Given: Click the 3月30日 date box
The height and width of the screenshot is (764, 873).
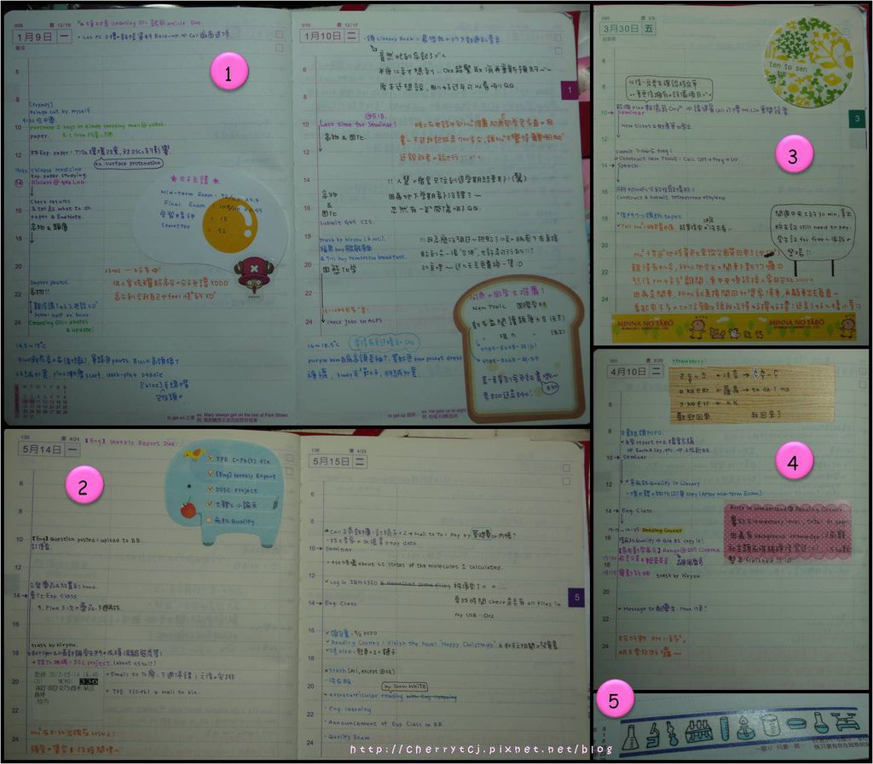Looking at the screenshot, I should (x=628, y=28).
